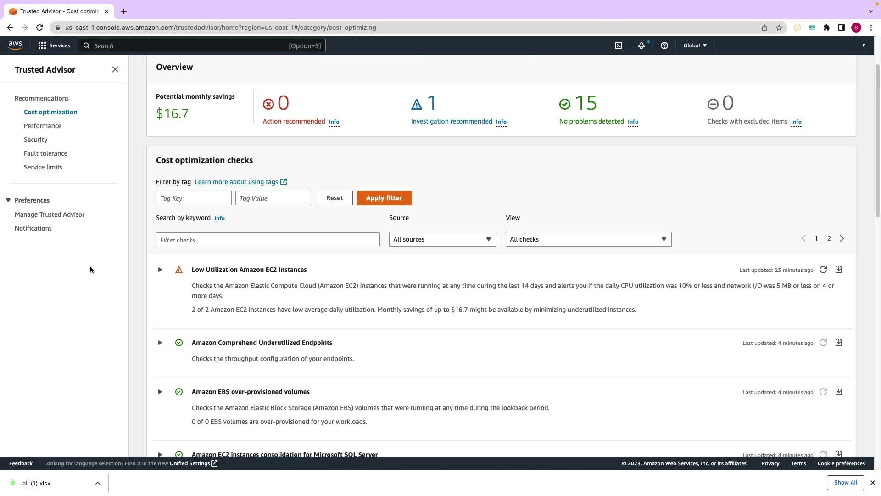Open the All checks view dropdown

tap(588, 239)
